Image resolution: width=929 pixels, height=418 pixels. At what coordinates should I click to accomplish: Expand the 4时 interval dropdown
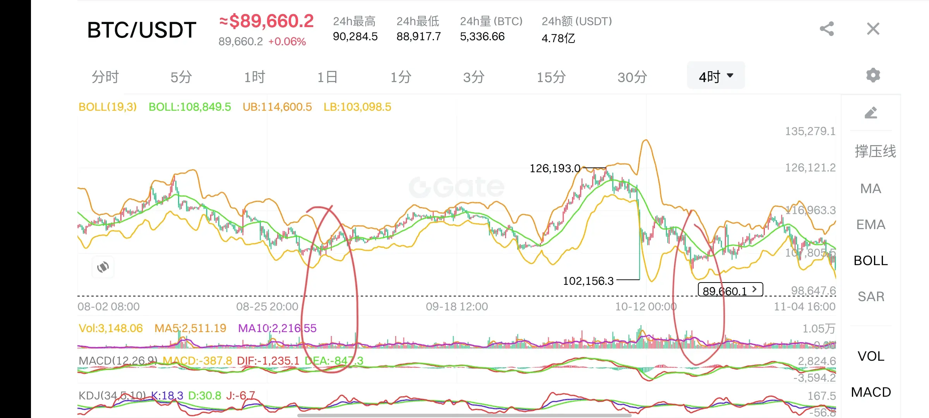click(x=716, y=76)
